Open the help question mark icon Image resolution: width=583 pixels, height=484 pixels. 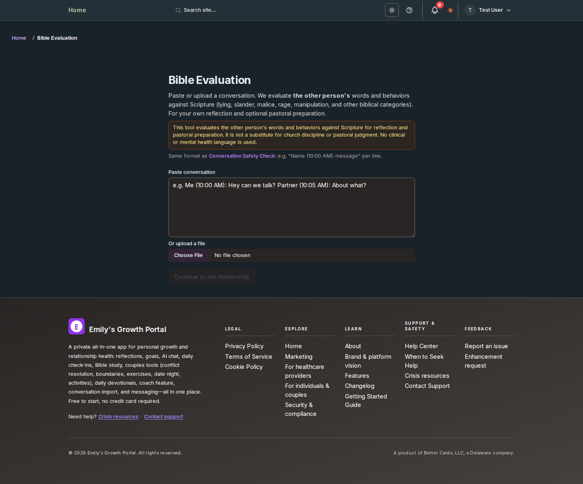[x=409, y=10]
